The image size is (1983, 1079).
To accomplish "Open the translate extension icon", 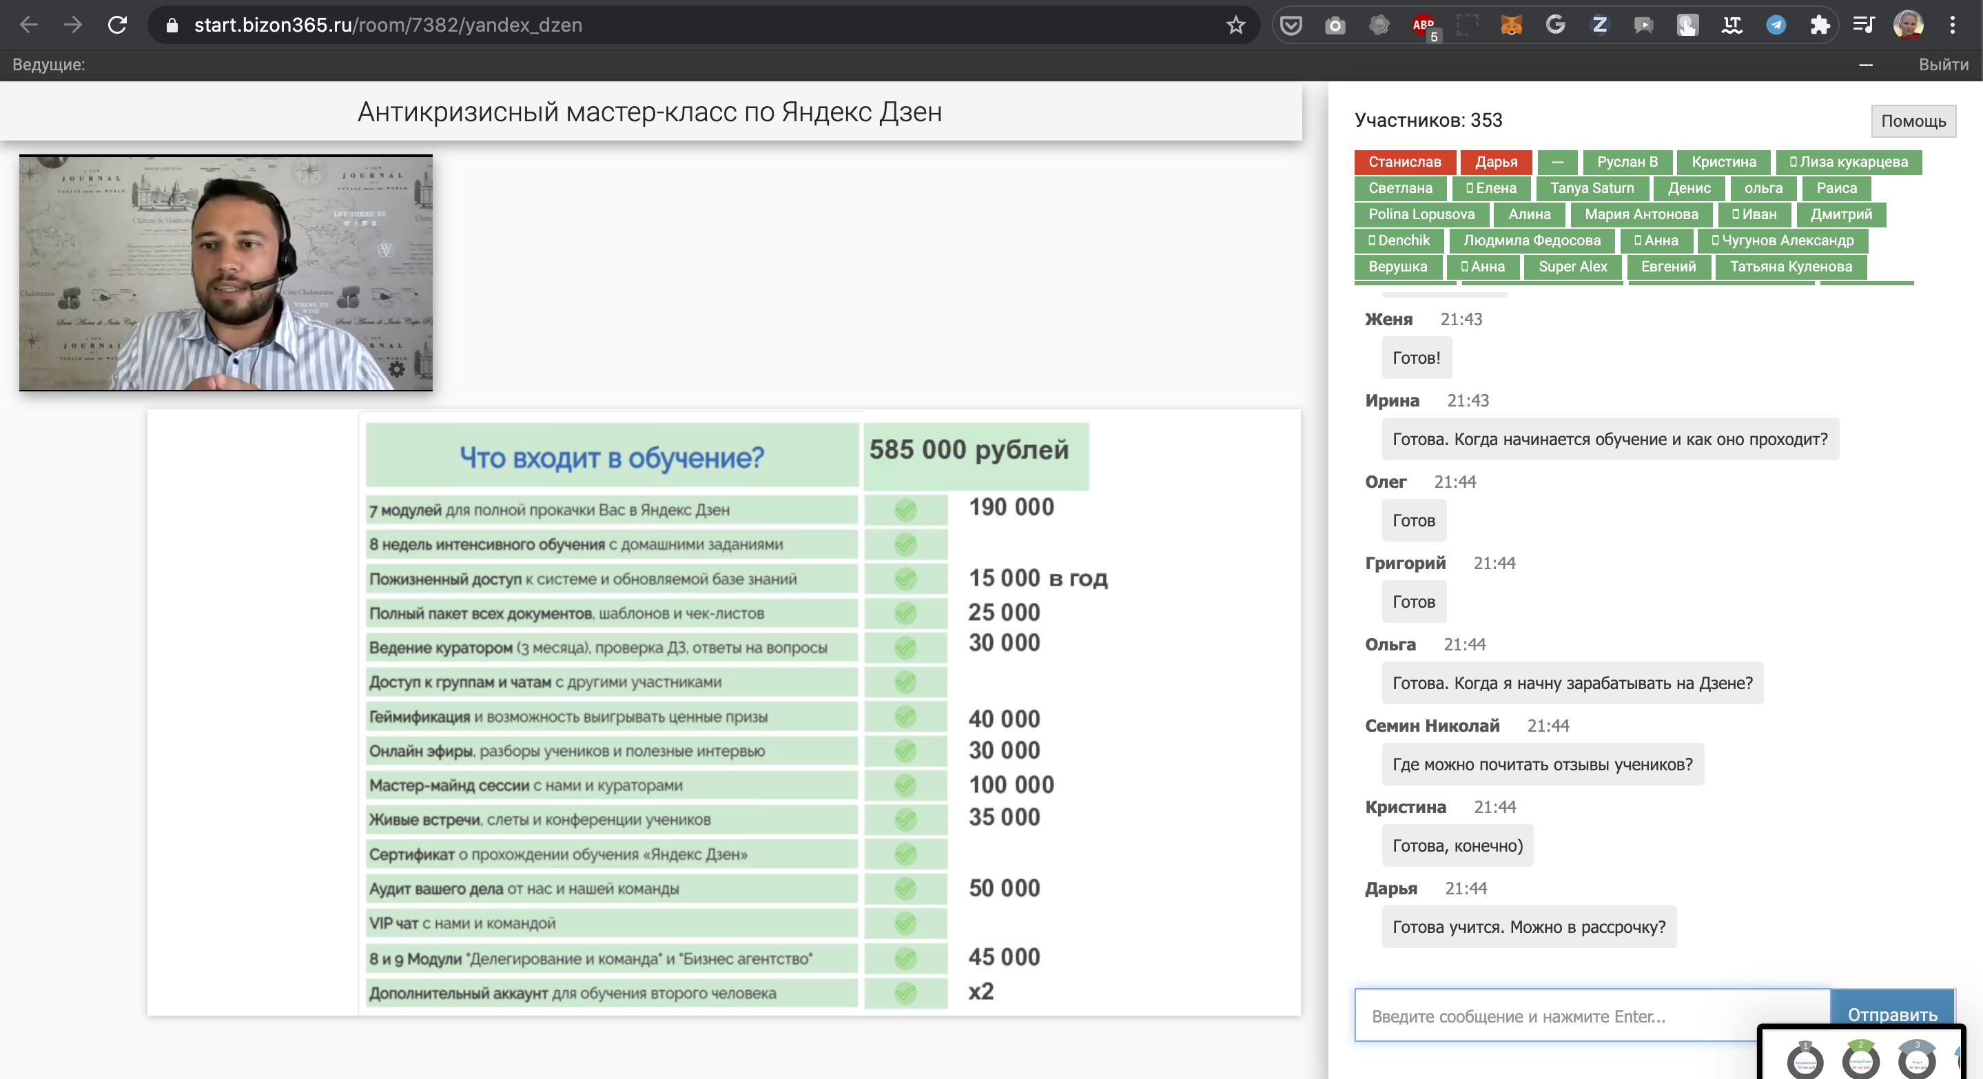I will (1732, 25).
